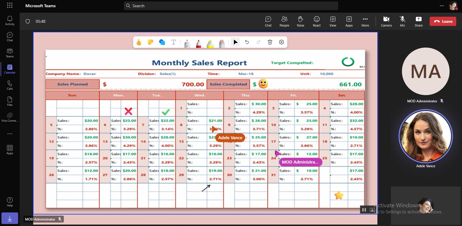The image size is (462, 226).
Task: Click the trash icon to delete annotations
Action: click(x=270, y=42)
